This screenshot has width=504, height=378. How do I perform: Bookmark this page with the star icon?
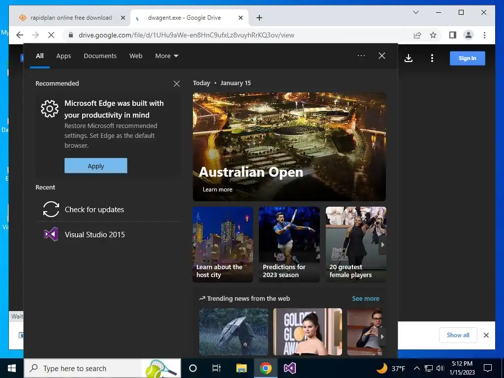[x=433, y=35]
